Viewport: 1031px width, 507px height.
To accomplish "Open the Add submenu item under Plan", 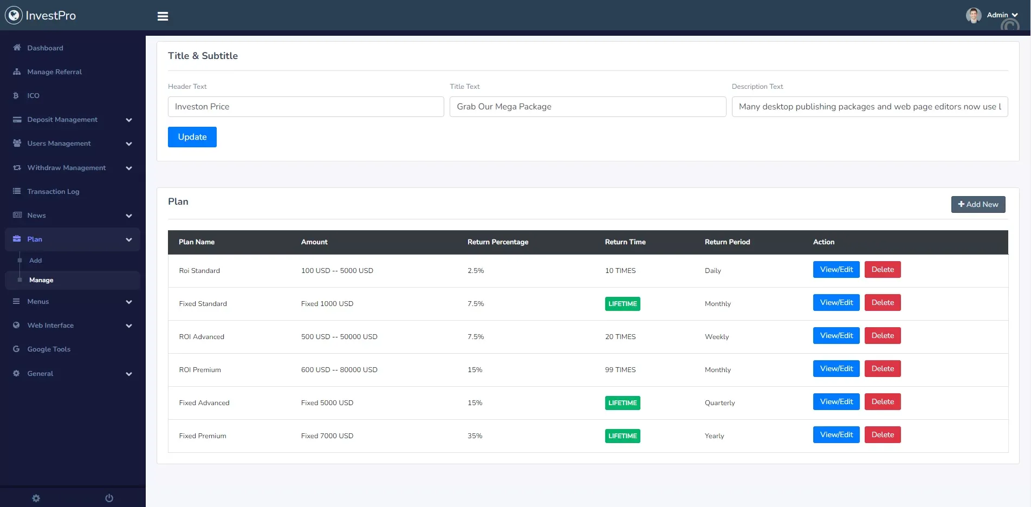I will point(36,261).
